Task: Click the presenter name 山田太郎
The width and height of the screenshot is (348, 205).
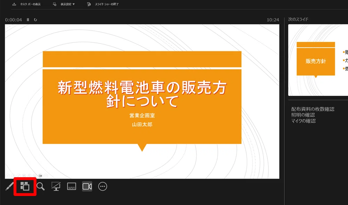Action: pyautogui.click(x=142, y=125)
